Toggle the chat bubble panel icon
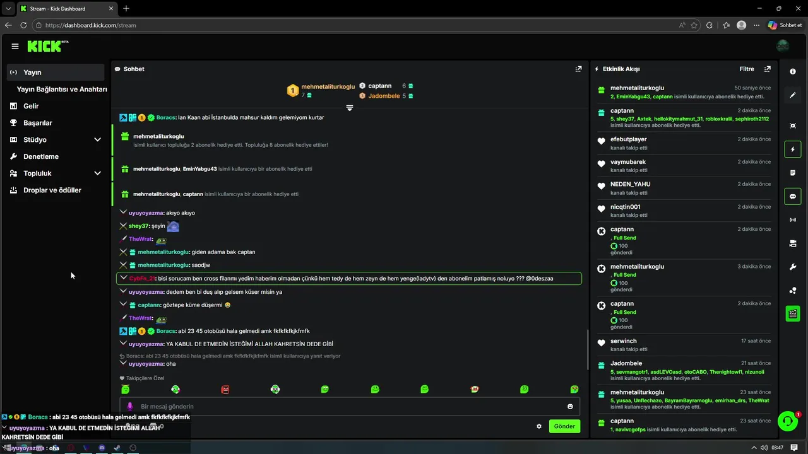 (793, 196)
